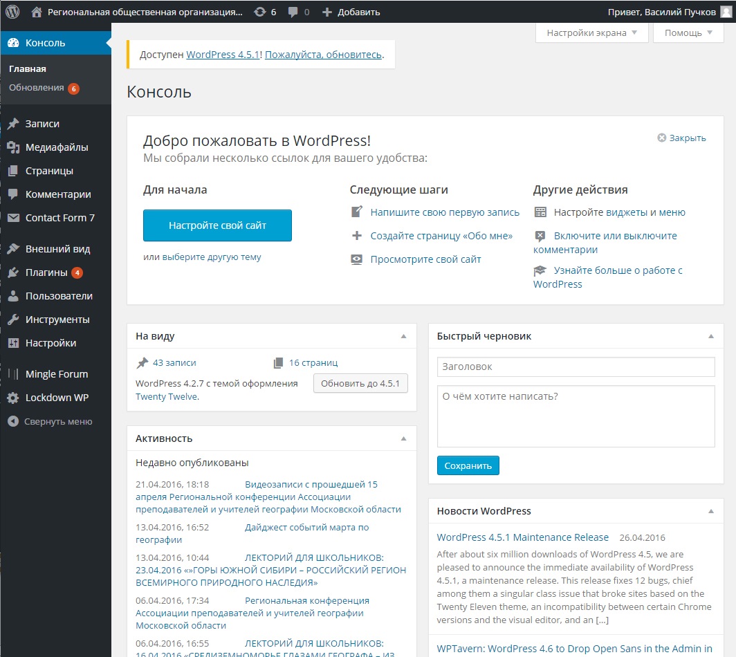Open the comments bubble icon in admin bar
Image resolution: width=736 pixels, height=657 pixels.
tap(293, 12)
